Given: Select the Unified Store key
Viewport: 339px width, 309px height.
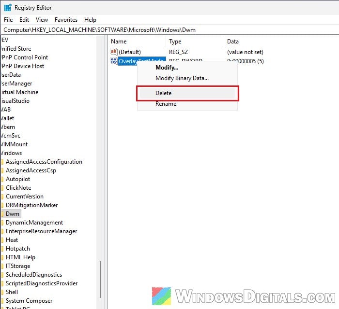Looking at the screenshot, I should click(x=16, y=49).
